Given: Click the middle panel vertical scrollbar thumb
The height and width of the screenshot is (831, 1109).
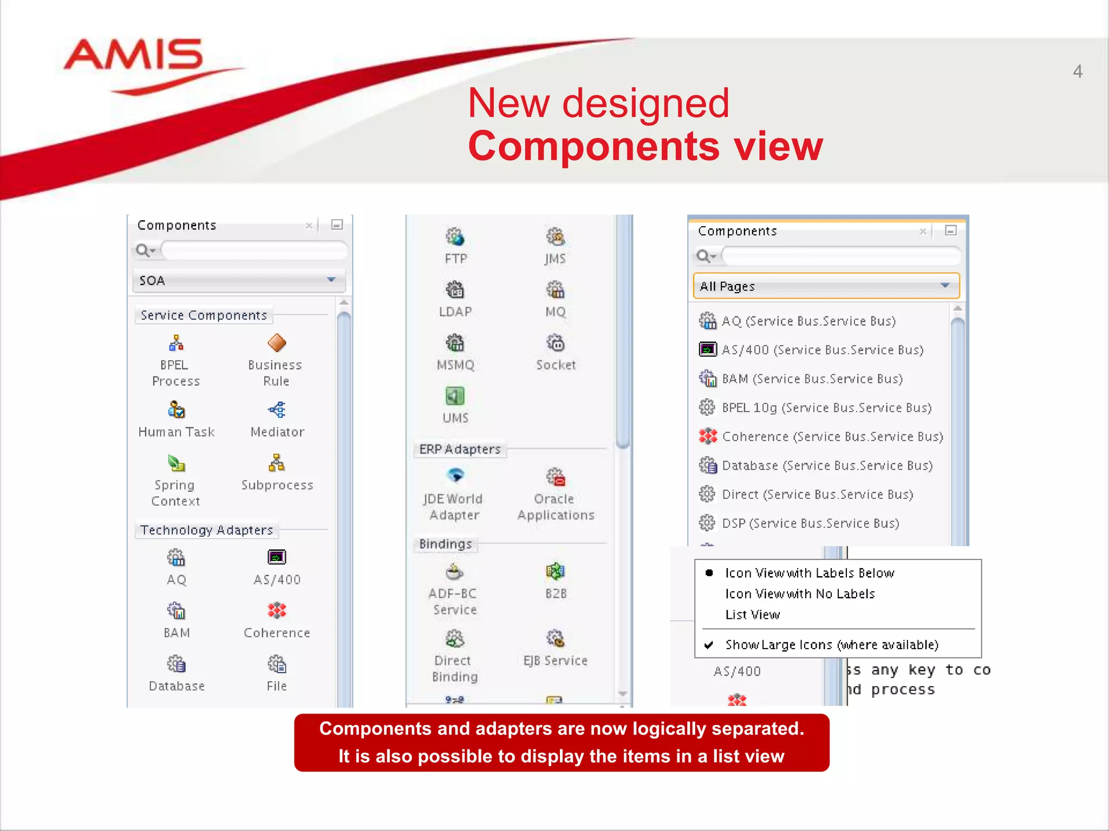Looking at the screenshot, I should click(623, 331).
